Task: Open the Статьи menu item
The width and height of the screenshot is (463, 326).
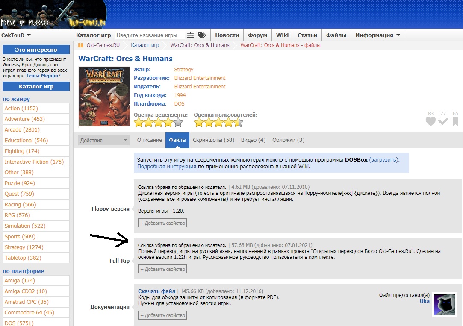Action: 307,35
